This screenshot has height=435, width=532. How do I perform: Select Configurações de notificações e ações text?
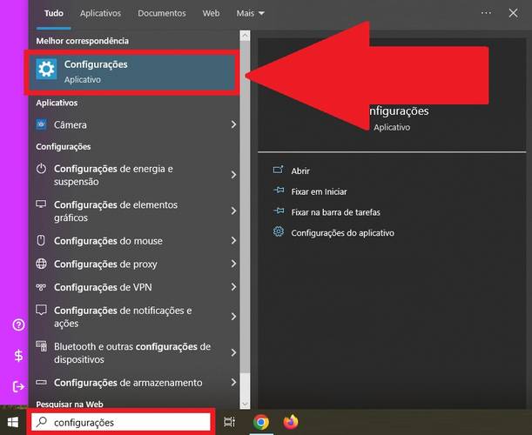123,317
